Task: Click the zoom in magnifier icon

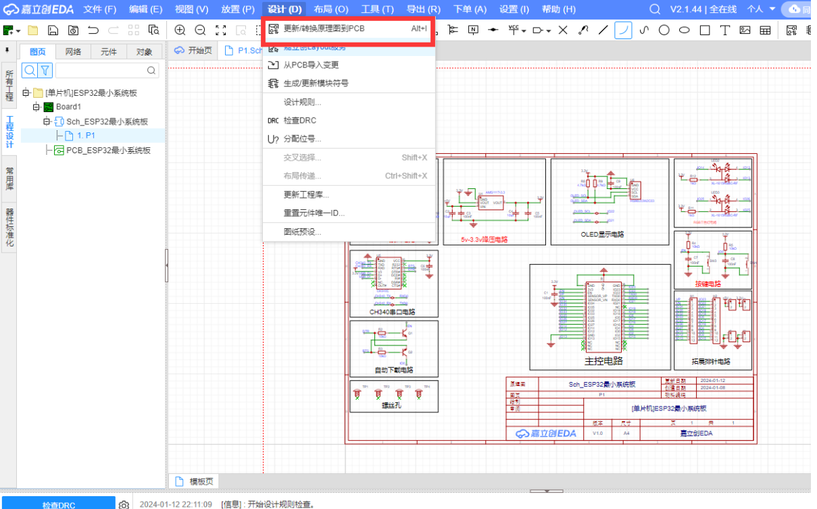Action: [x=180, y=30]
